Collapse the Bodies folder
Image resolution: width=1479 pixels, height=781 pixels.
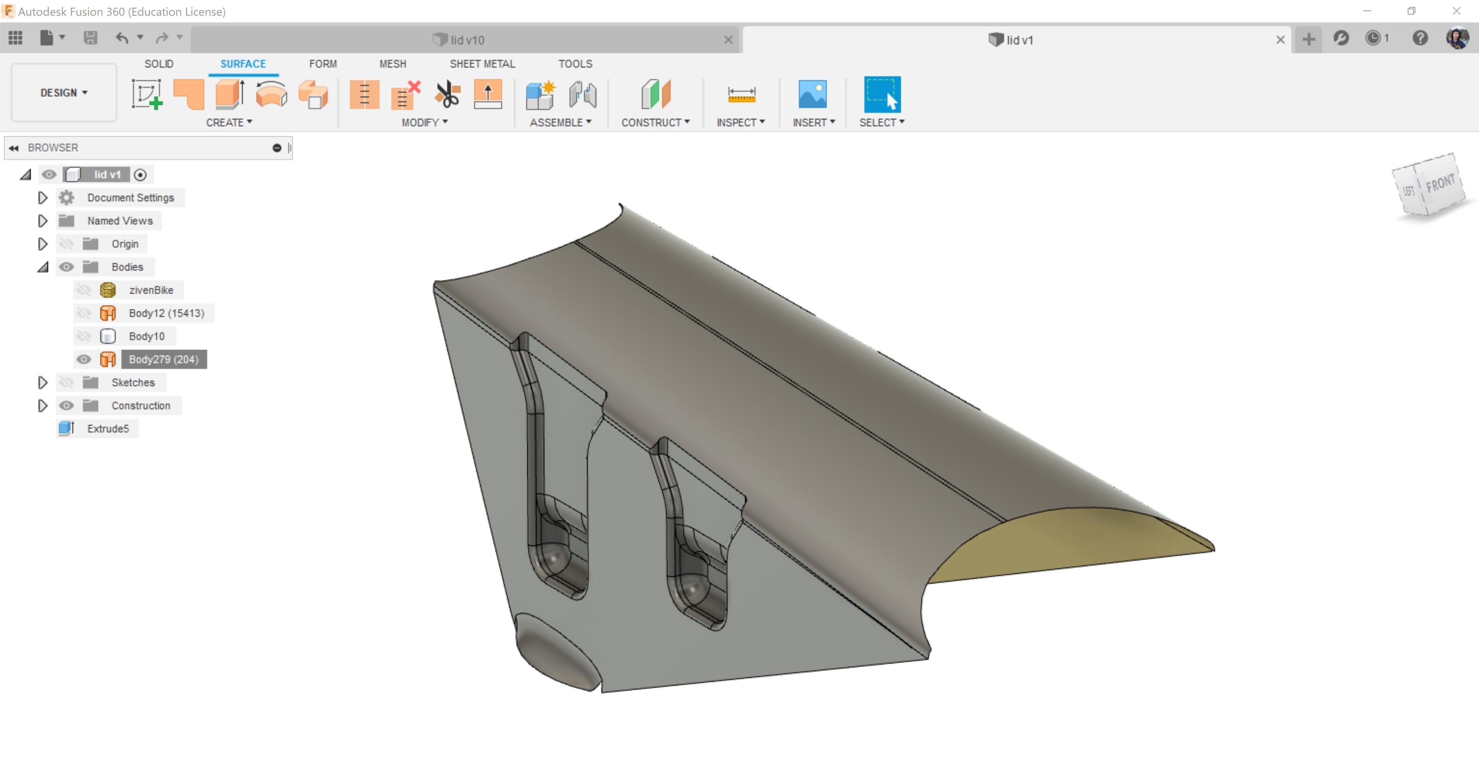tap(42, 267)
